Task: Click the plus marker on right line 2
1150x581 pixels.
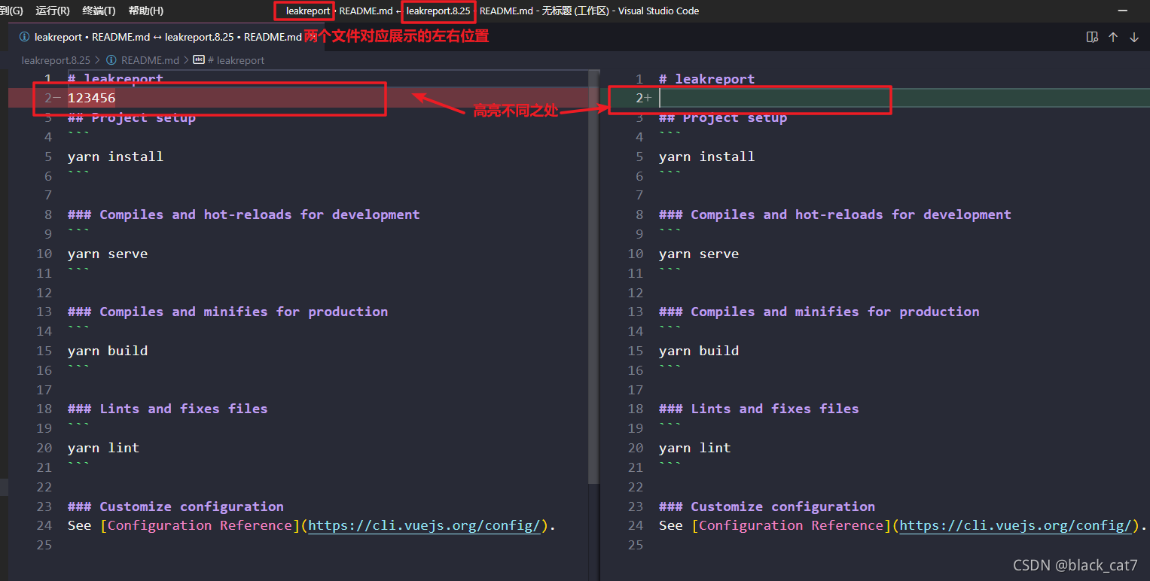Action: pos(648,98)
